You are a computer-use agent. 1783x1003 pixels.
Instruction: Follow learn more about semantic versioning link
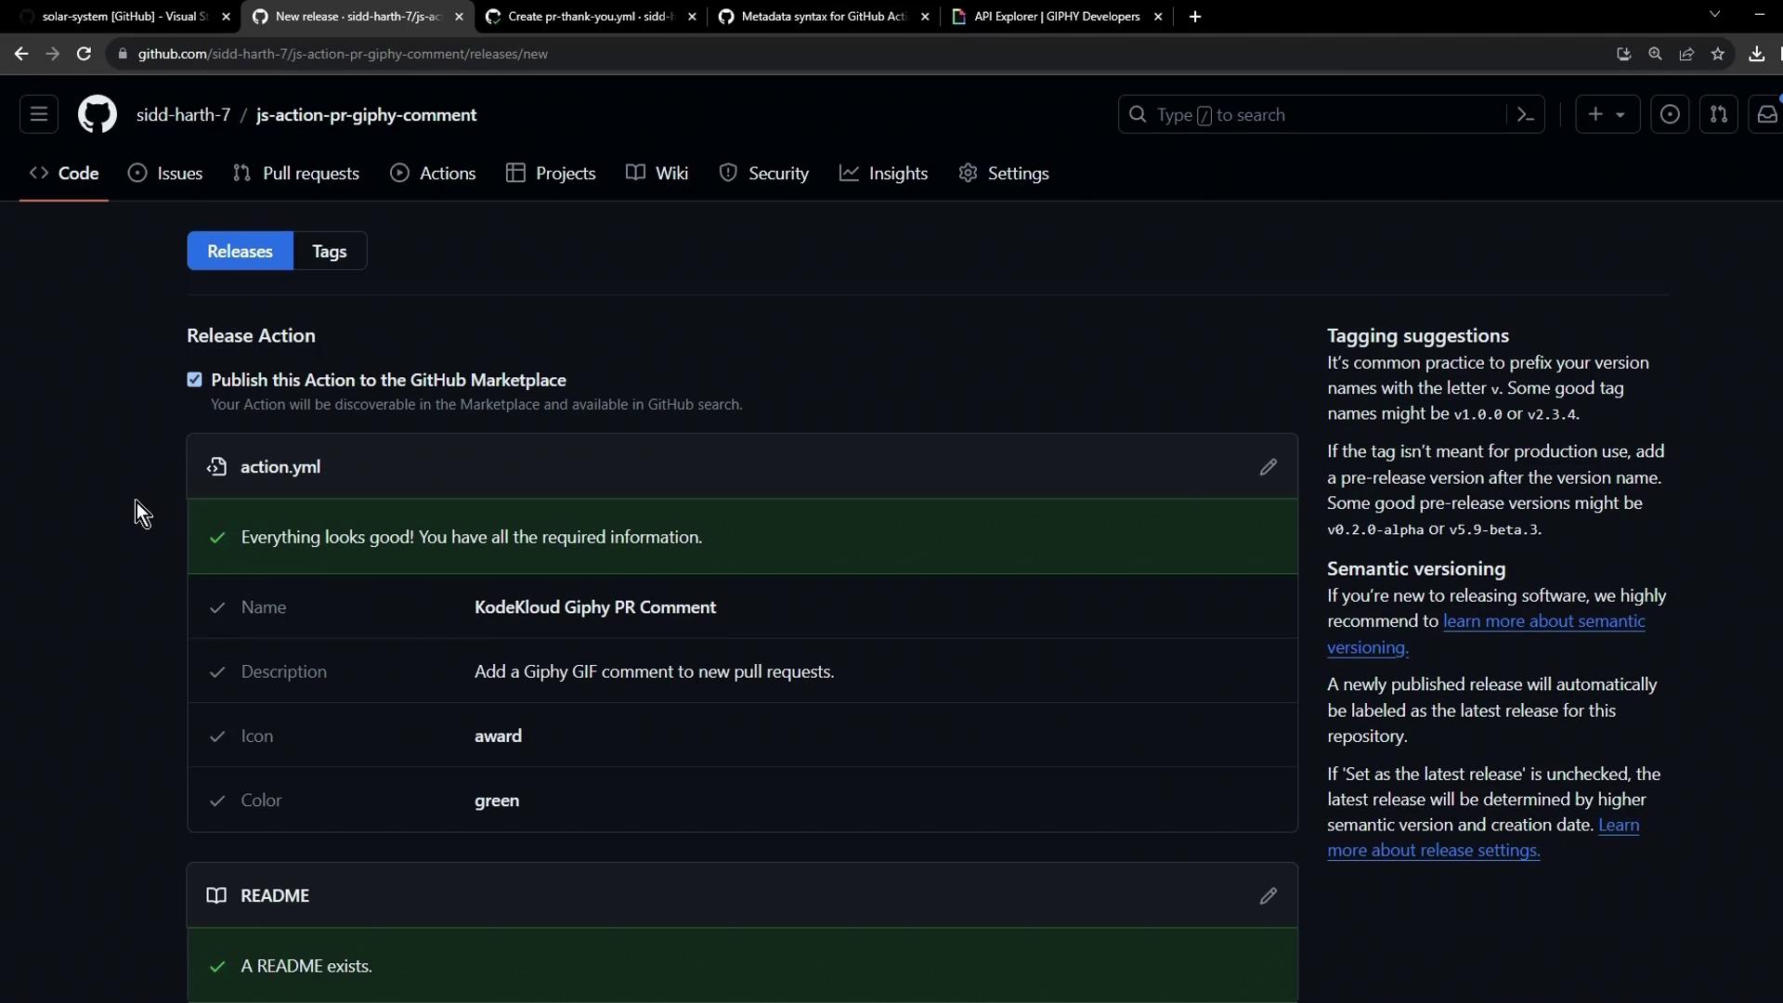1542,621
